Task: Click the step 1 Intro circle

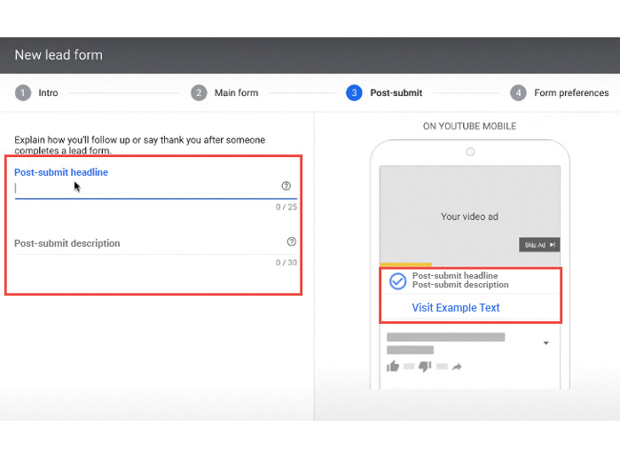Action: click(23, 92)
